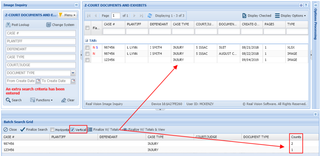The image size is (321, 156).
Task: Collapse the TAB: group
Action: [87, 41]
